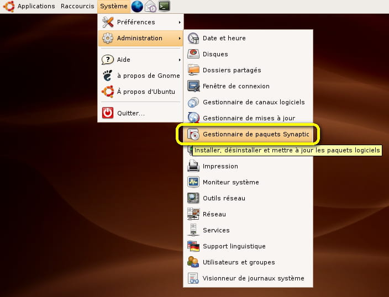Click the Réseau computers icon
Image resolution: width=389 pixels, height=297 pixels.
[193, 214]
